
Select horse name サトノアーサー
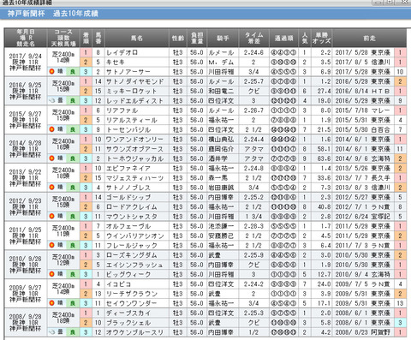128,72
